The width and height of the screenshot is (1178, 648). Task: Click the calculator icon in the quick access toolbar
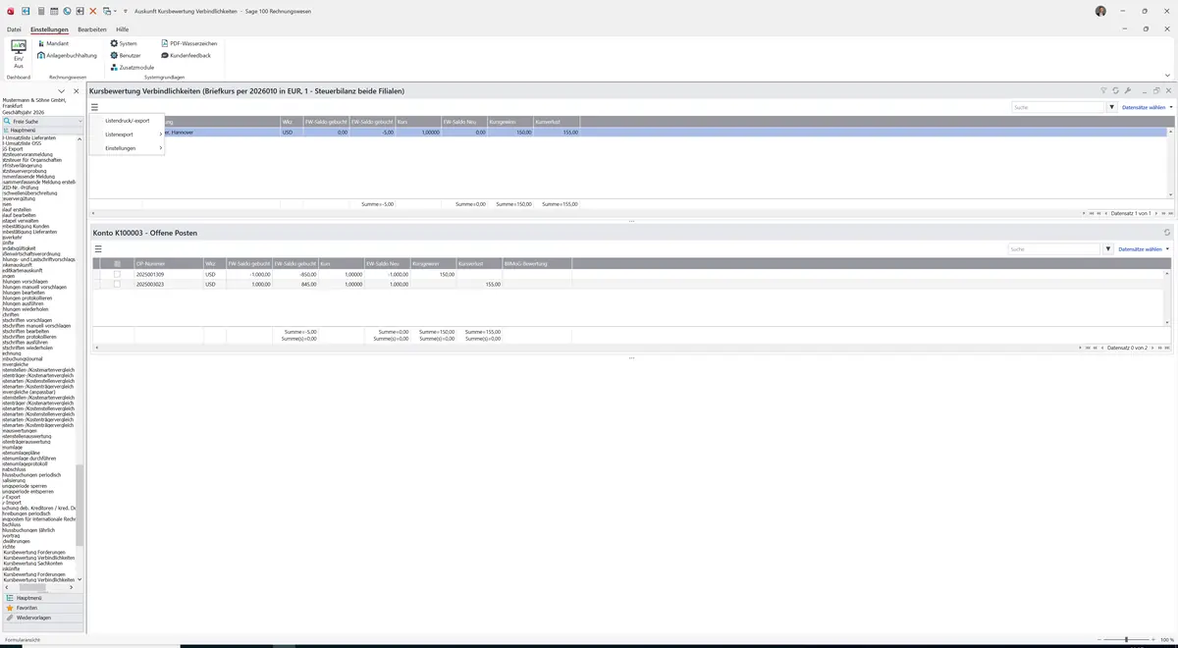(39, 11)
